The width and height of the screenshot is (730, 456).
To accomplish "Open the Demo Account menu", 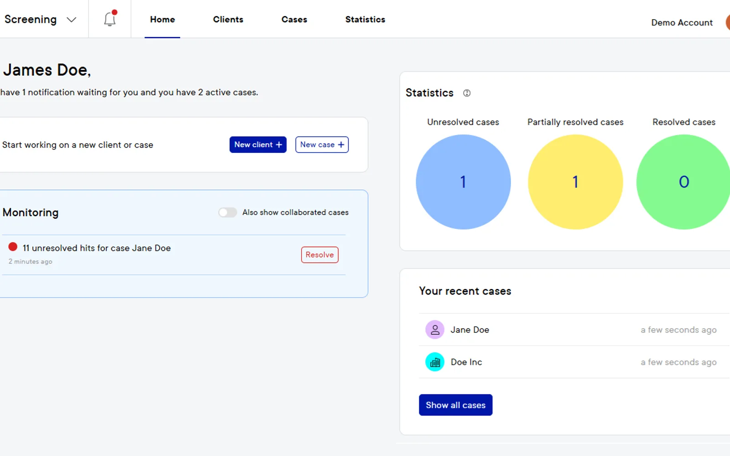I will coord(682,22).
